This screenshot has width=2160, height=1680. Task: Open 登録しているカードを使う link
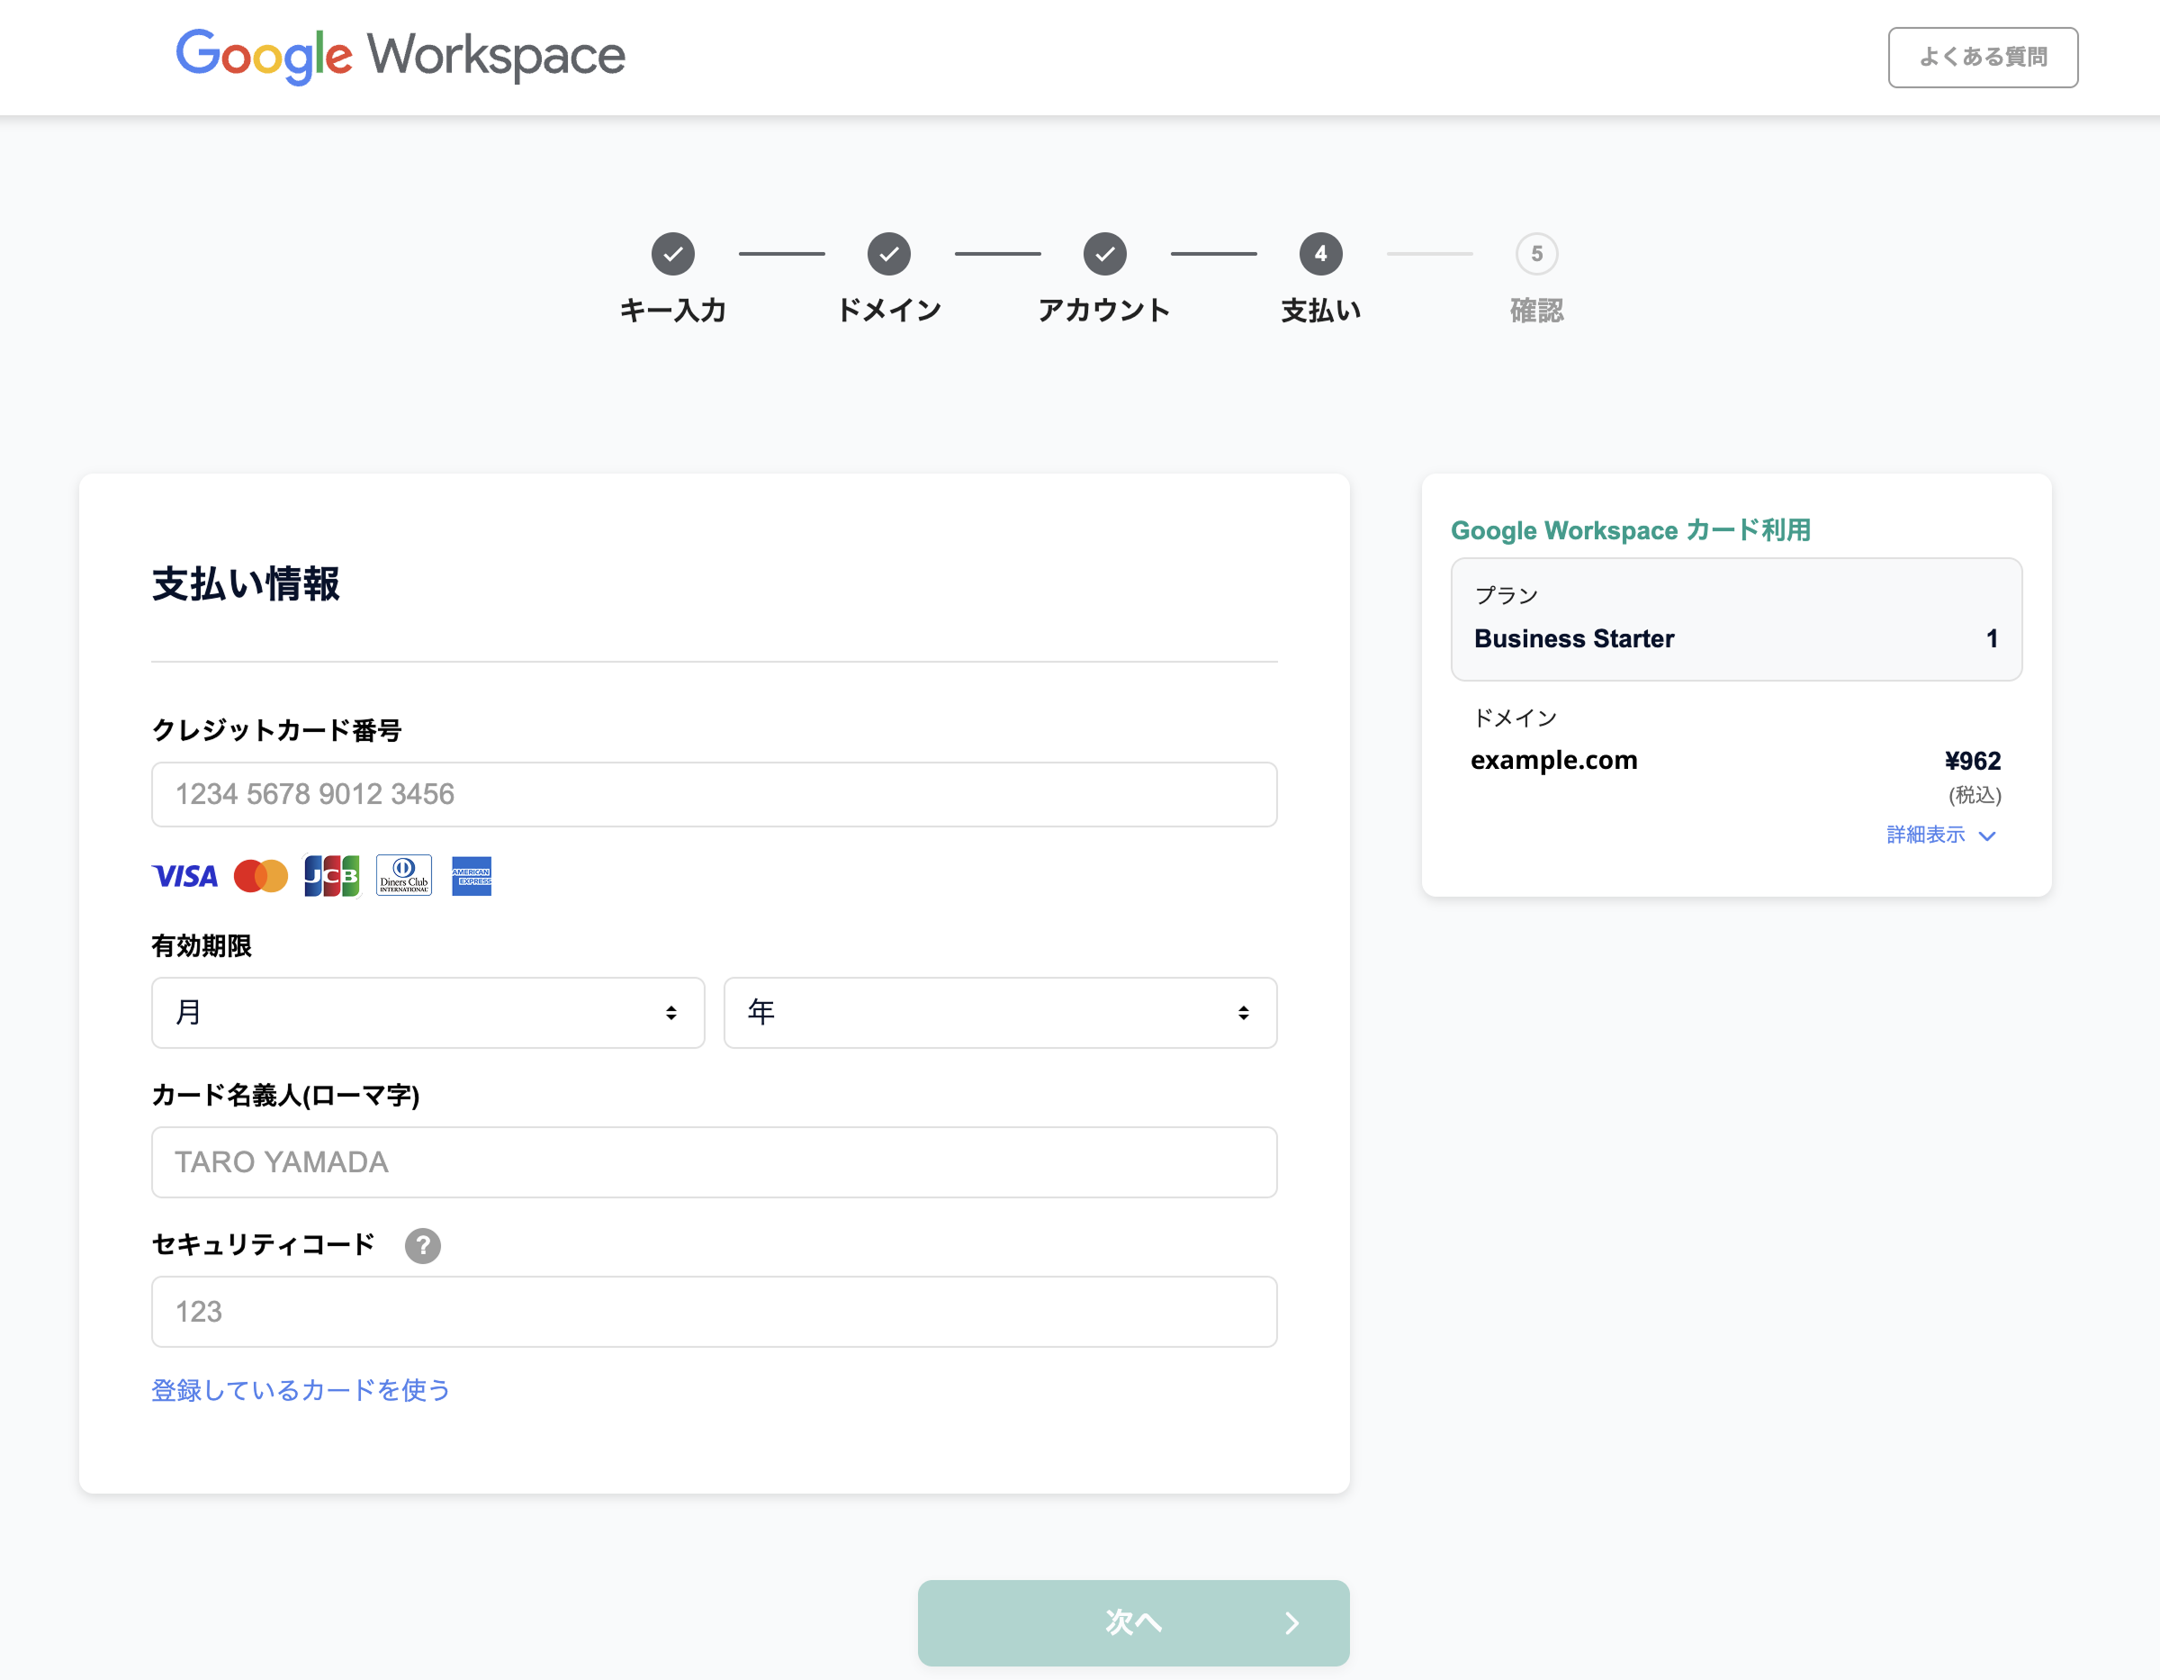pyautogui.click(x=300, y=1390)
